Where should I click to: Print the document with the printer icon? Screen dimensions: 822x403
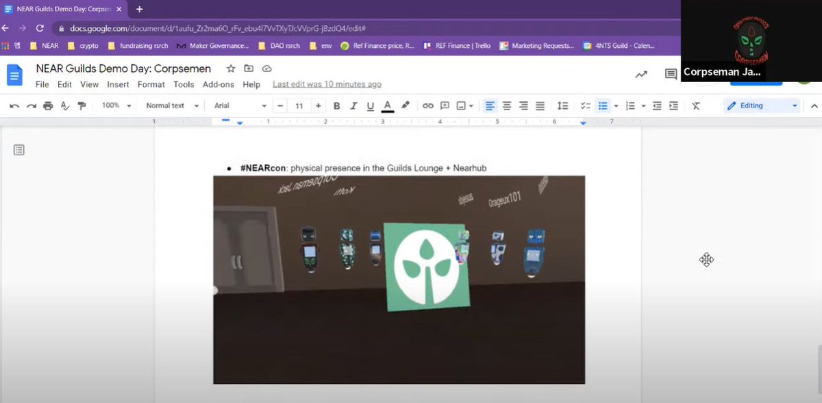coord(48,106)
